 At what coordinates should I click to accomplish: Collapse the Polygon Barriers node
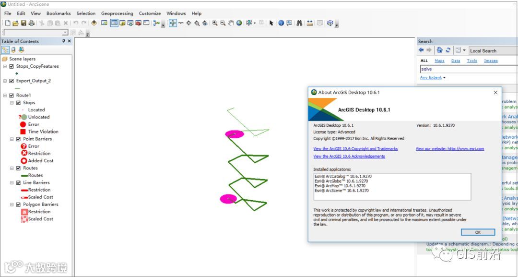pos(12,205)
